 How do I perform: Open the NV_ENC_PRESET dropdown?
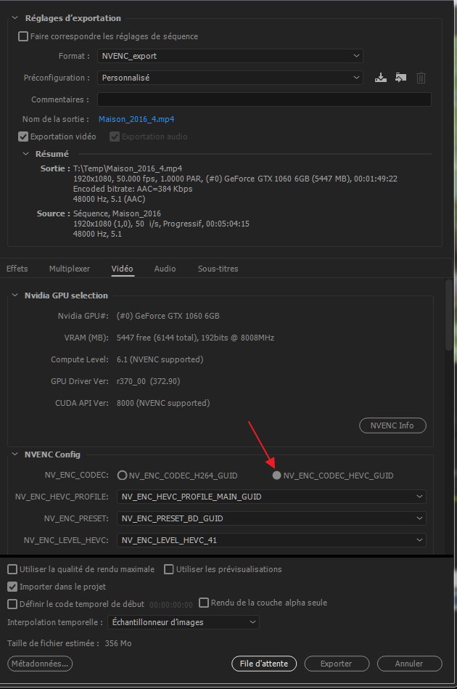271,518
